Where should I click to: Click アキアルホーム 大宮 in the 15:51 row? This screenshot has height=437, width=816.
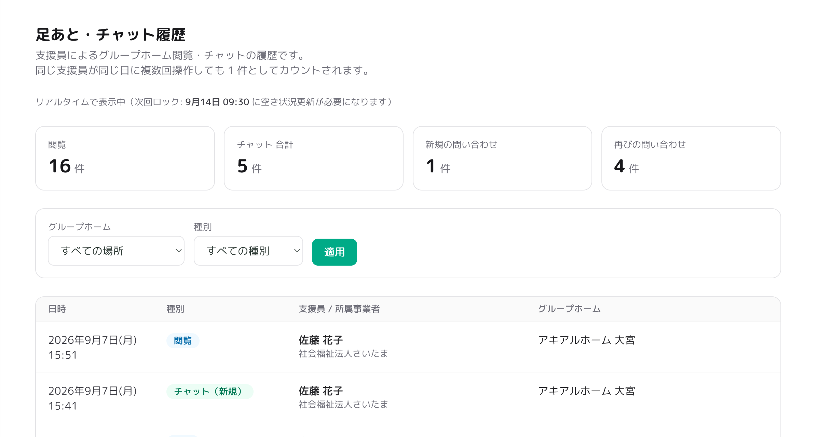(x=586, y=340)
